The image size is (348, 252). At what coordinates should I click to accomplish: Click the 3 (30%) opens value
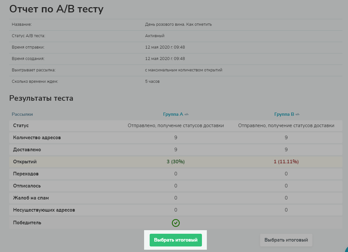[x=176, y=162]
